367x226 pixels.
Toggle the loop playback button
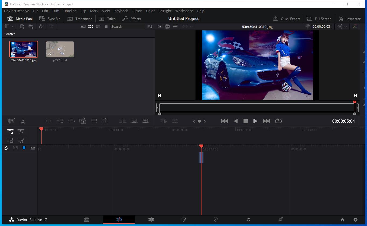[x=278, y=121]
